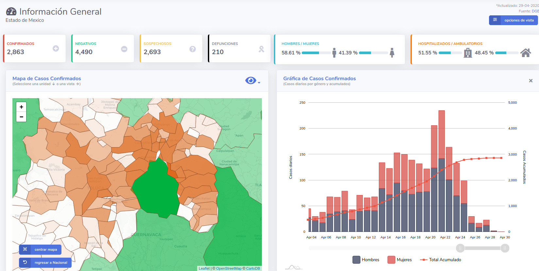Click the dashboard gauge icon beside Información General
Image resolution: width=539 pixels, height=271 pixels.
click(11, 11)
